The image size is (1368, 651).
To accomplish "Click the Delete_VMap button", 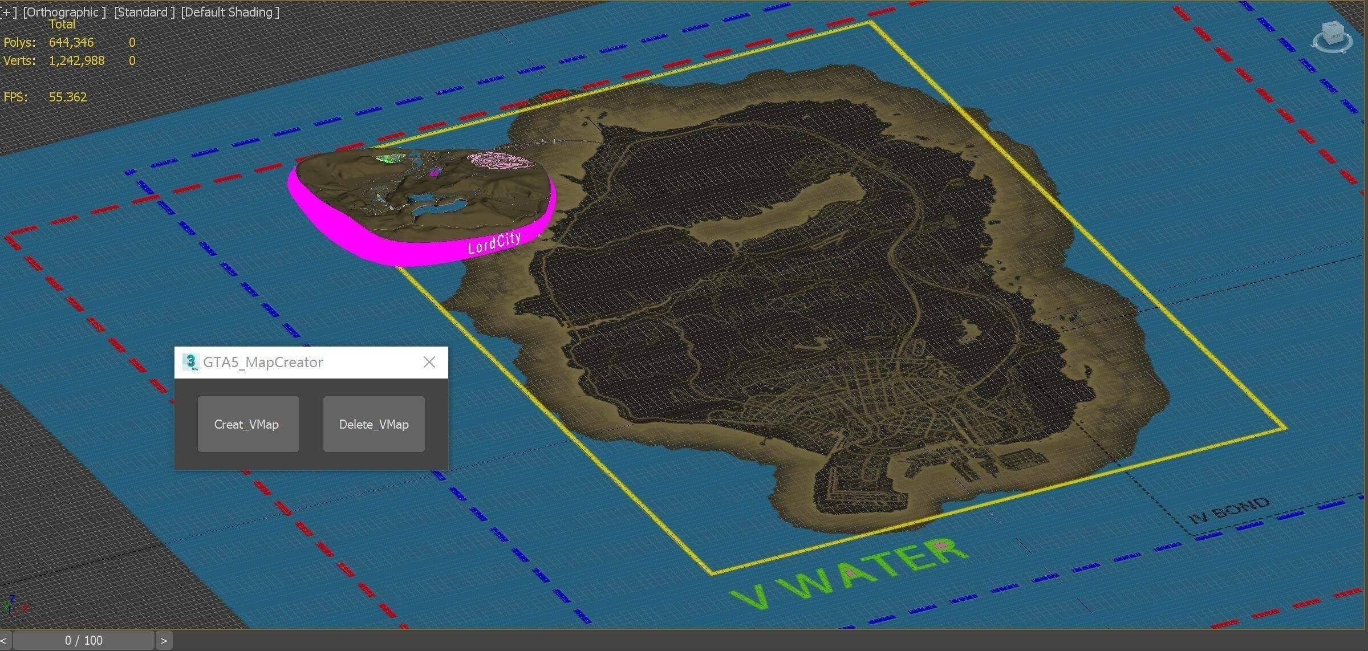I will pyautogui.click(x=374, y=424).
